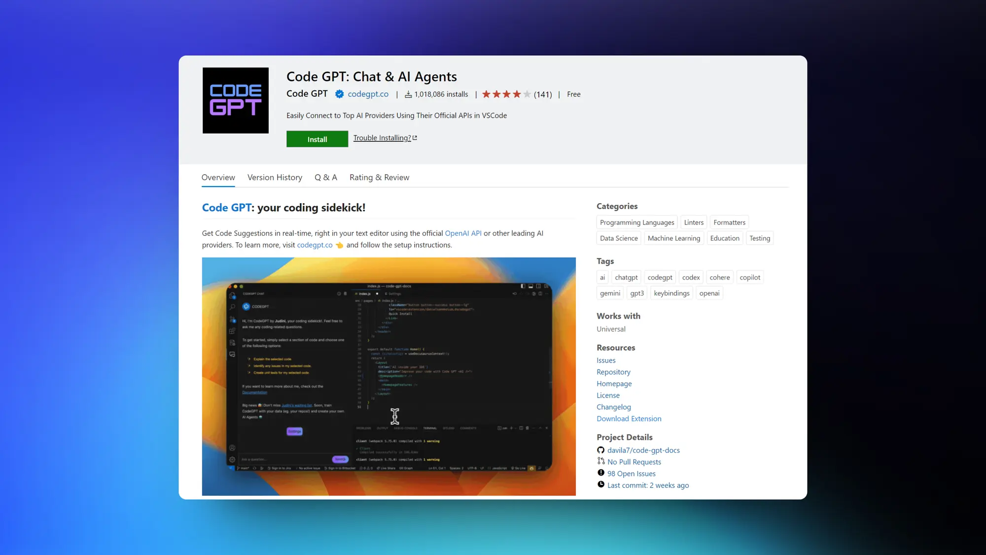Switch to the Version History tab
The image size is (986, 555).
pos(275,177)
